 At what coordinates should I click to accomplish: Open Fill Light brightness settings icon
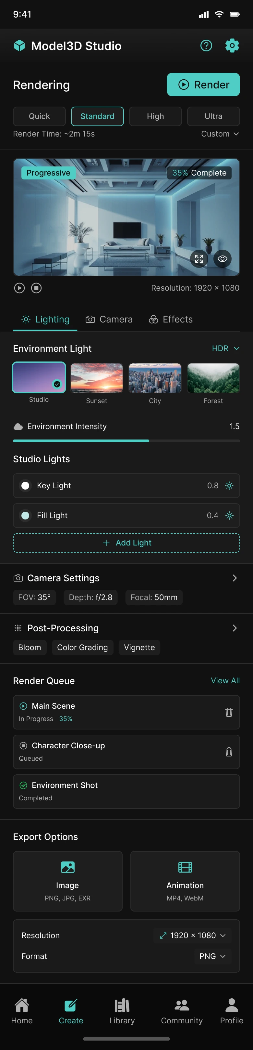[x=229, y=516]
